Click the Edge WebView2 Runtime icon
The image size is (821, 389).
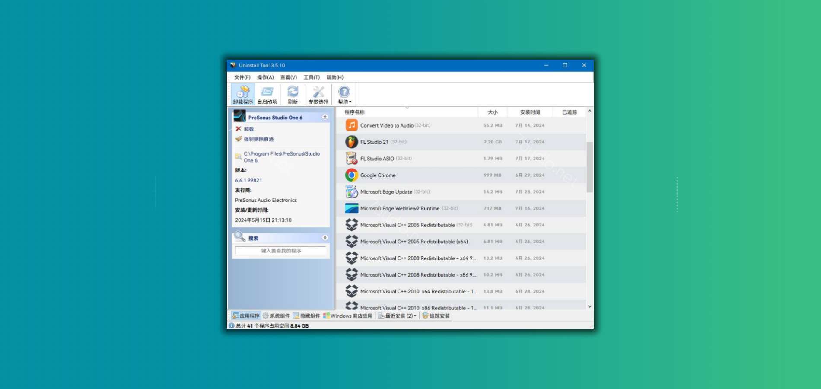click(x=352, y=208)
